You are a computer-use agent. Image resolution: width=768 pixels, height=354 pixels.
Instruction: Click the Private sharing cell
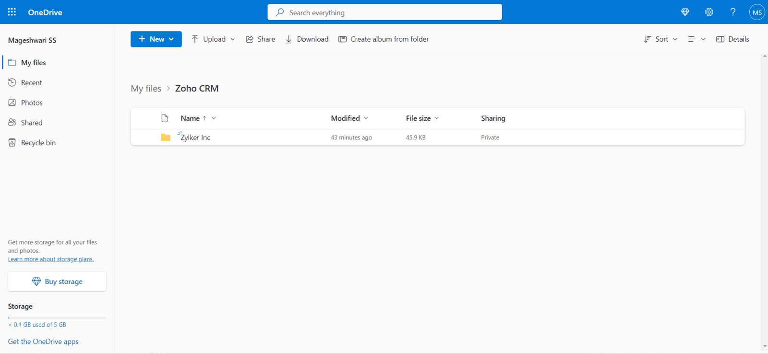[490, 137]
